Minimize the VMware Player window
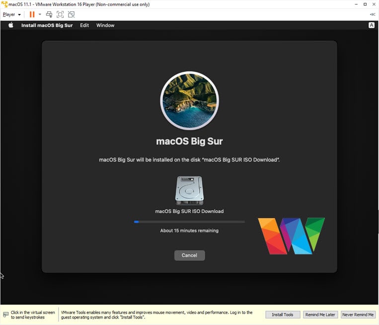 356,4
